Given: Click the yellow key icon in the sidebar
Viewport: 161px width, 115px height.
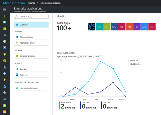Looking at the screenshot, I should coord(4,80).
